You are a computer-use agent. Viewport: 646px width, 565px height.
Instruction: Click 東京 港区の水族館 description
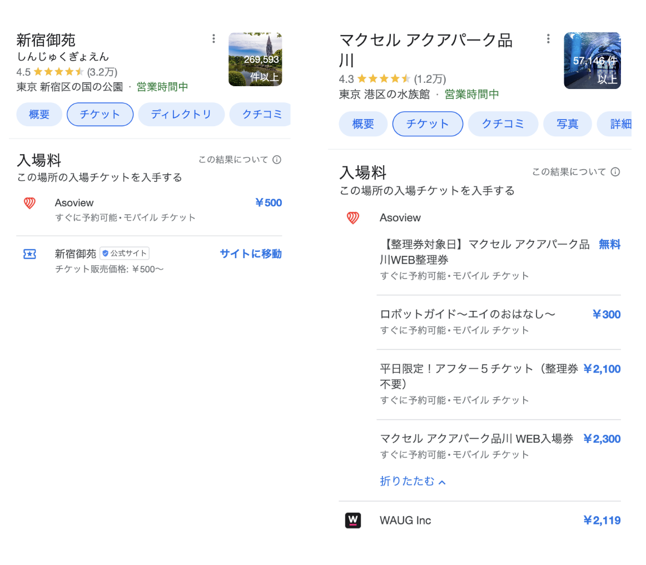click(x=384, y=95)
